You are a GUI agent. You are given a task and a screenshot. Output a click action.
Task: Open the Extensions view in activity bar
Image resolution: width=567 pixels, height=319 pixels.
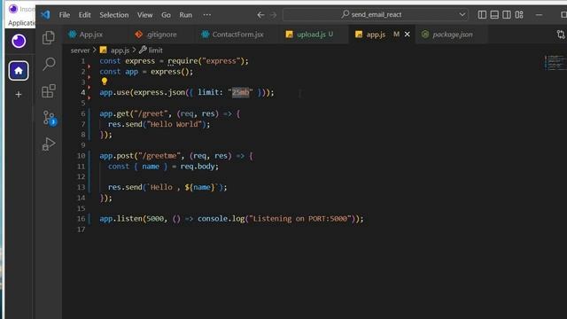point(49,90)
